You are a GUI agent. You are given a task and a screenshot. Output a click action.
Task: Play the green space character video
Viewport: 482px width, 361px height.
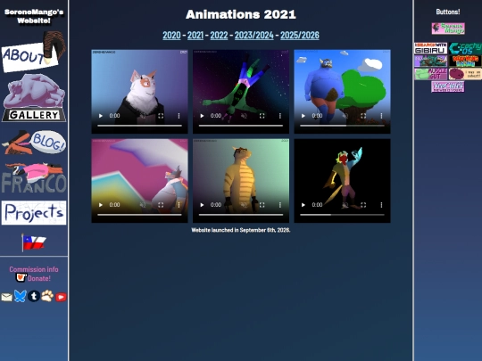point(202,116)
